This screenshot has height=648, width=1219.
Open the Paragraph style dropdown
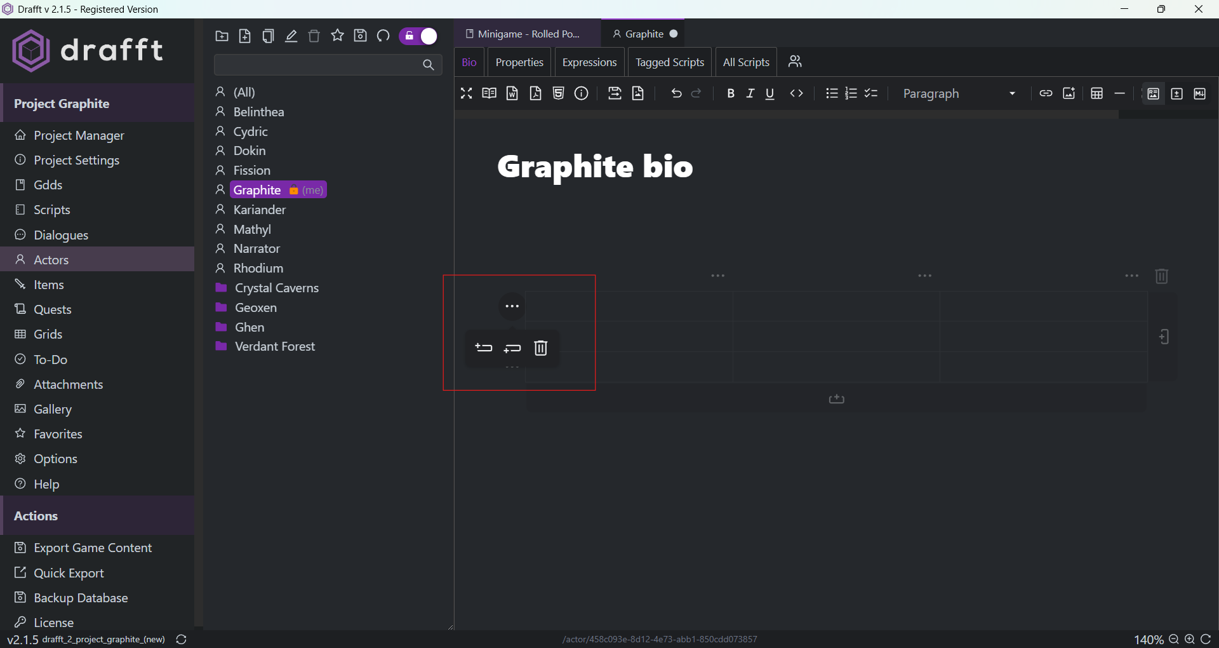coord(959,93)
